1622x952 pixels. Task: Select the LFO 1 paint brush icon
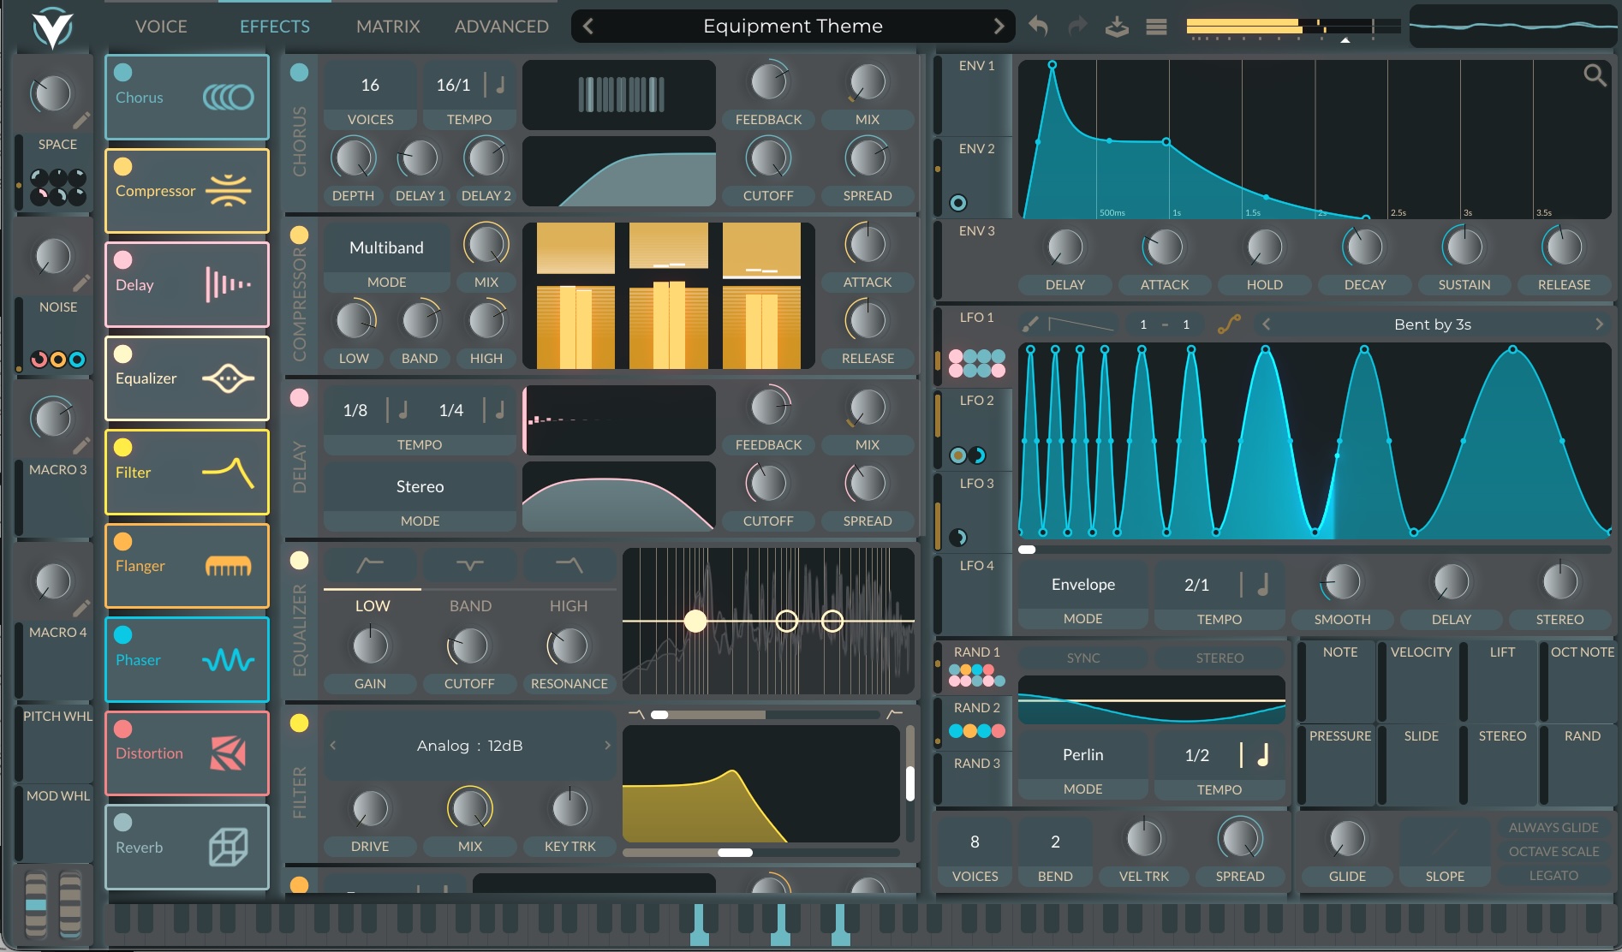point(1030,324)
